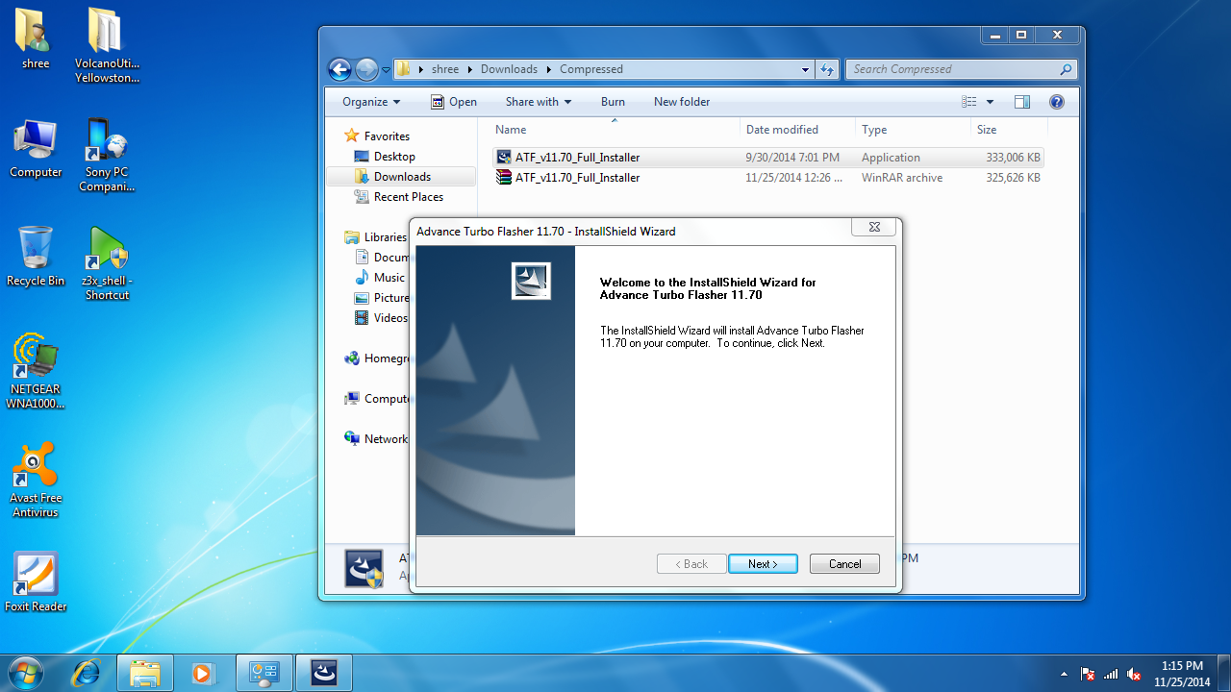Screen dimensions: 1231x692
Task: Open Windows Media Player from taskbar
Action: [x=202, y=673]
